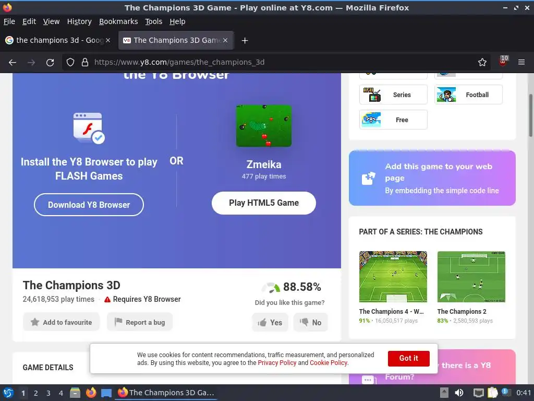Open the desktop start menu icon
This screenshot has height=401, width=534.
pyautogui.click(x=8, y=393)
